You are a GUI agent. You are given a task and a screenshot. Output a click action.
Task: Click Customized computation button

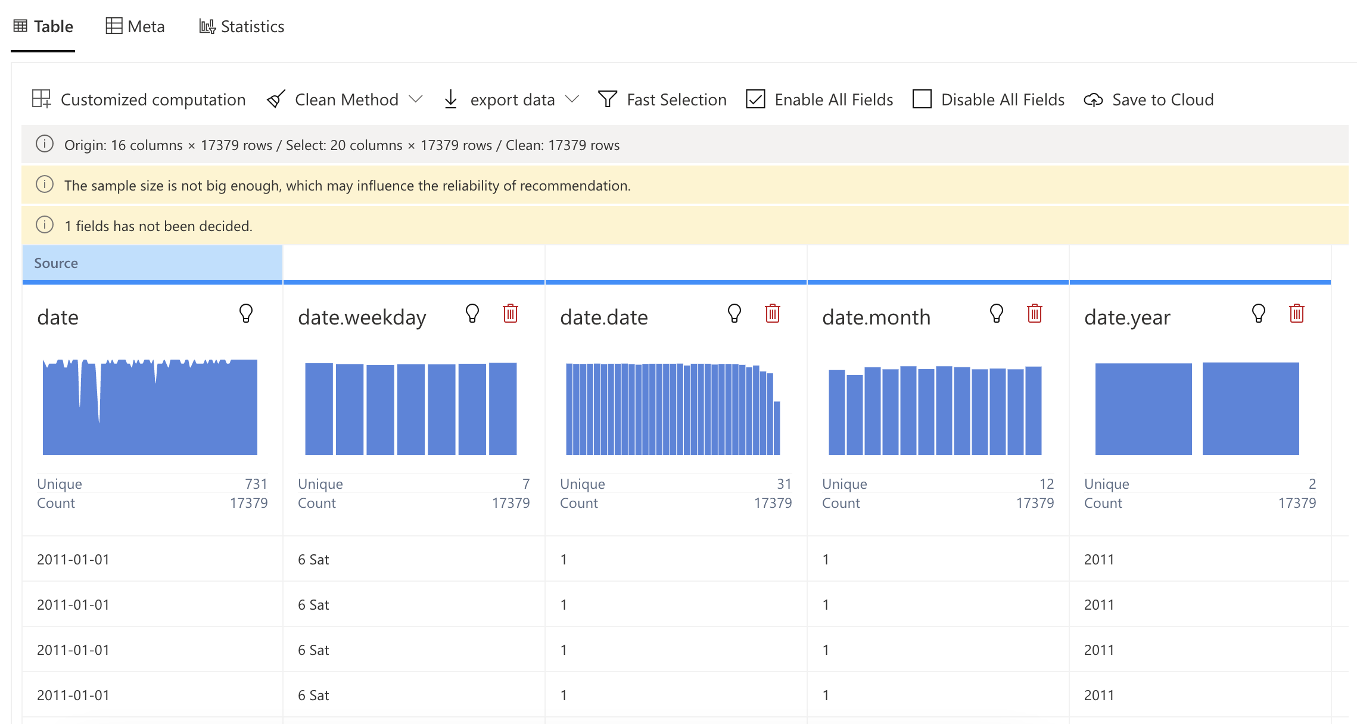coord(139,99)
